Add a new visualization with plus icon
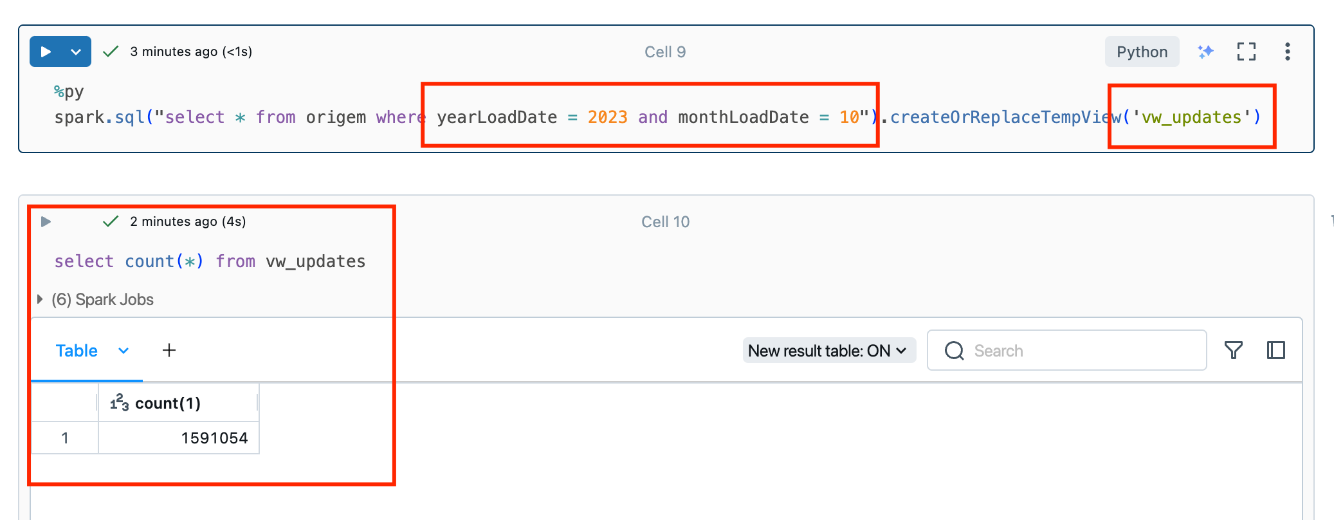The image size is (1334, 520). click(x=169, y=350)
